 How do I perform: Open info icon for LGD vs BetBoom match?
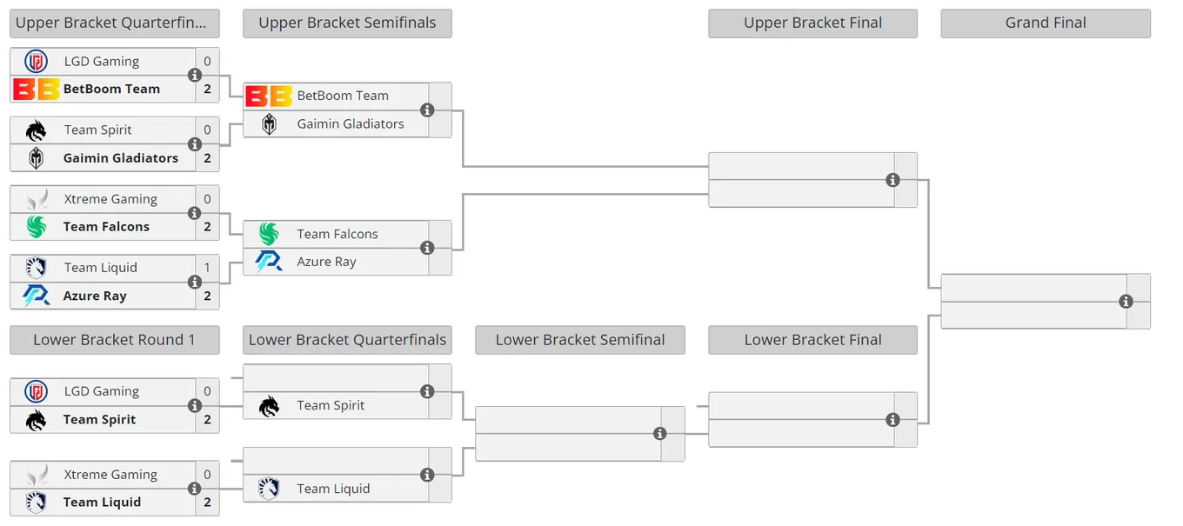(195, 76)
